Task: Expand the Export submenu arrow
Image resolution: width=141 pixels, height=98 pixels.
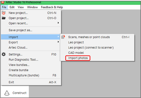Action: (x=58, y=42)
